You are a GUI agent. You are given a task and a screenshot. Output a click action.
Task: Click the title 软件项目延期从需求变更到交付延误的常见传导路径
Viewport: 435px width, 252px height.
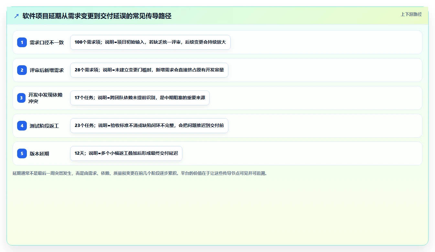pos(97,16)
